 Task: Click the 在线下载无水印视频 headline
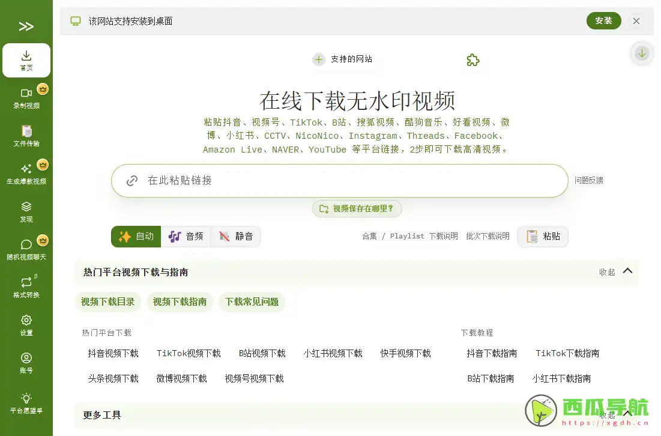click(357, 101)
